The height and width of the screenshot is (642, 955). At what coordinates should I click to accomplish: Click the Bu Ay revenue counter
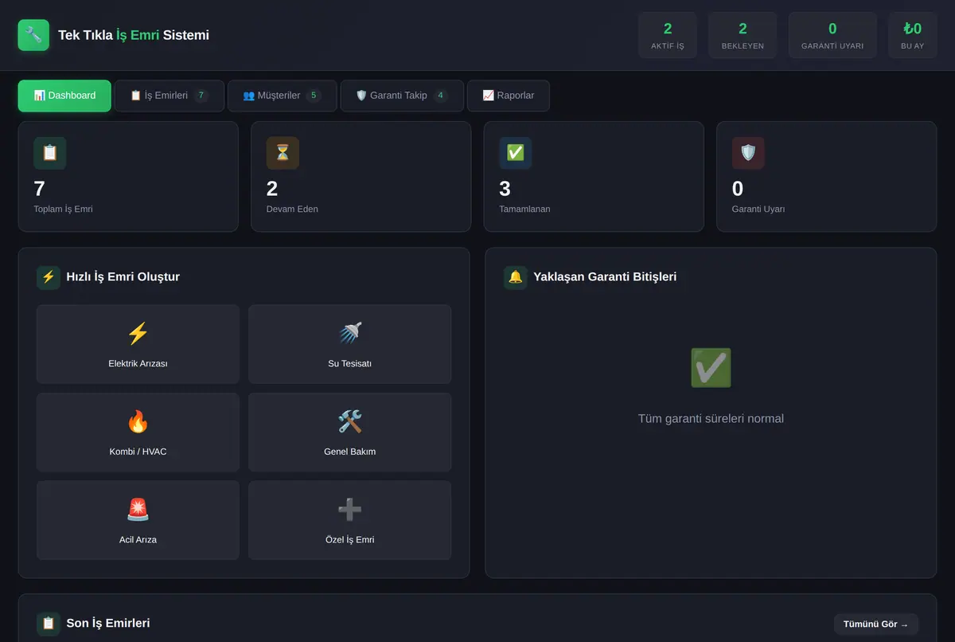(913, 35)
